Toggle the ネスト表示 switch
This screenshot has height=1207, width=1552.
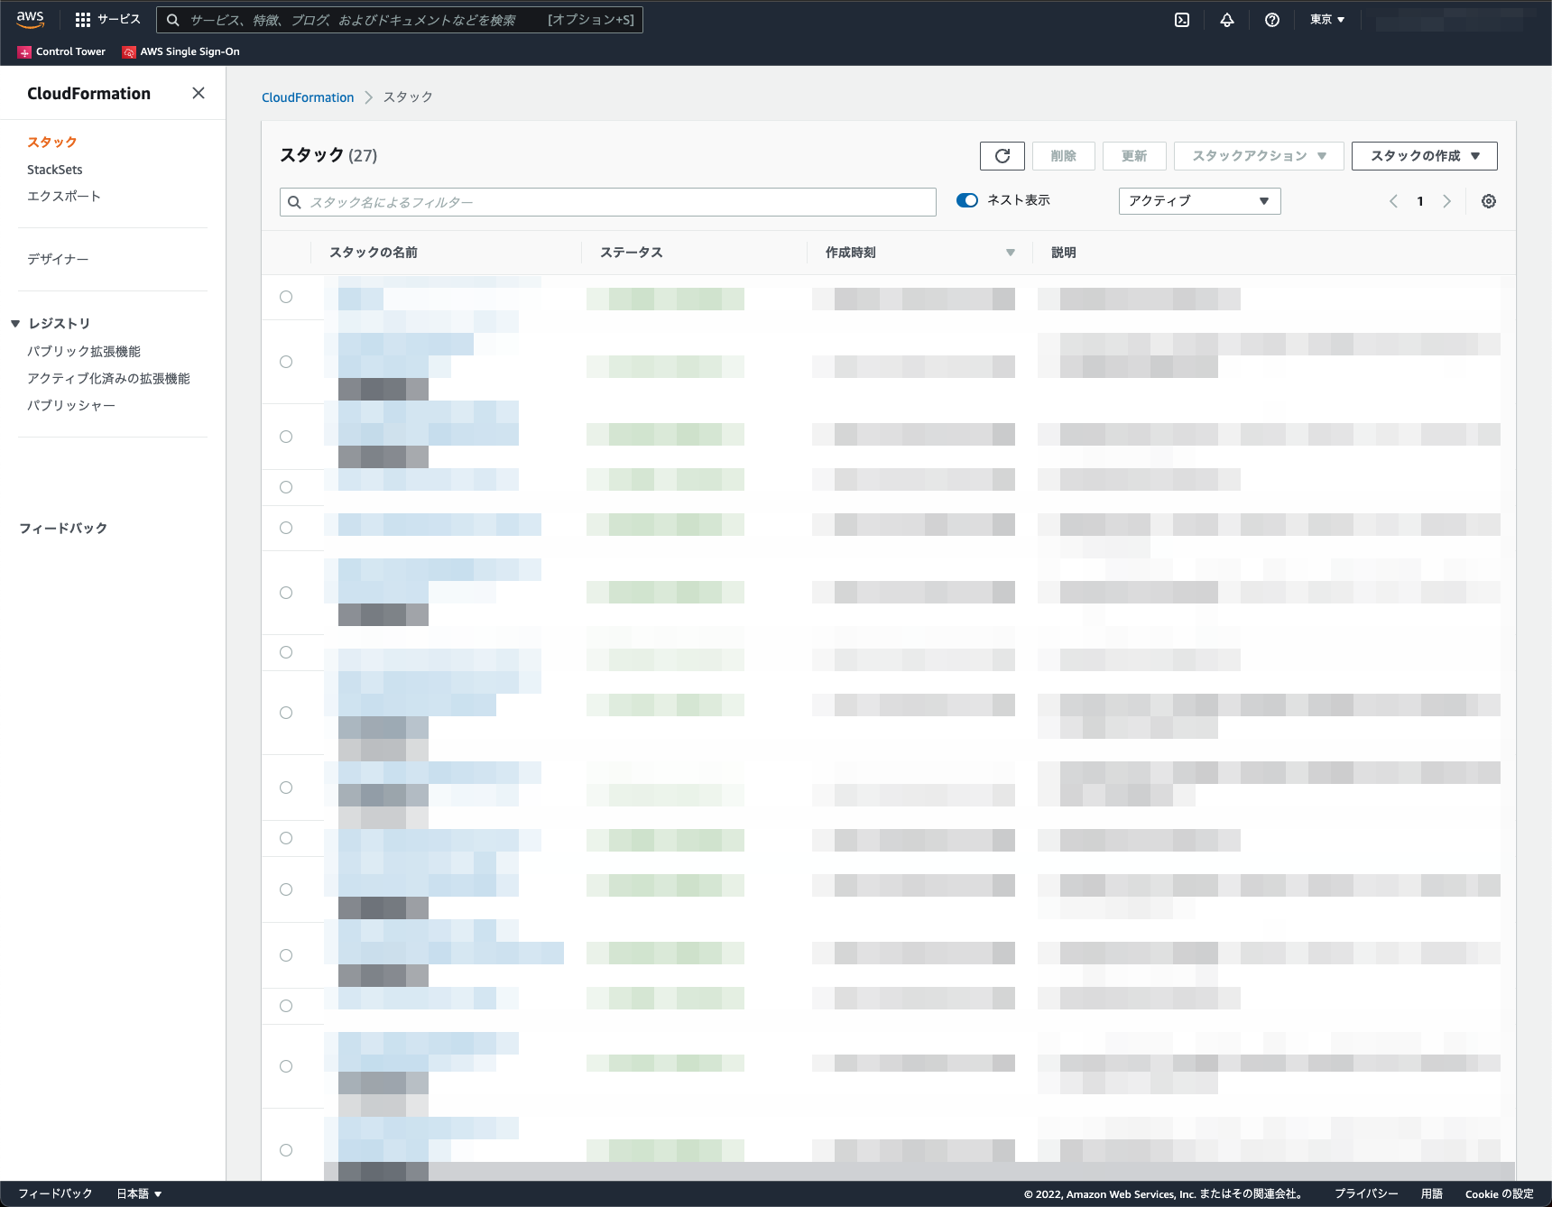click(x=967, y=200)
